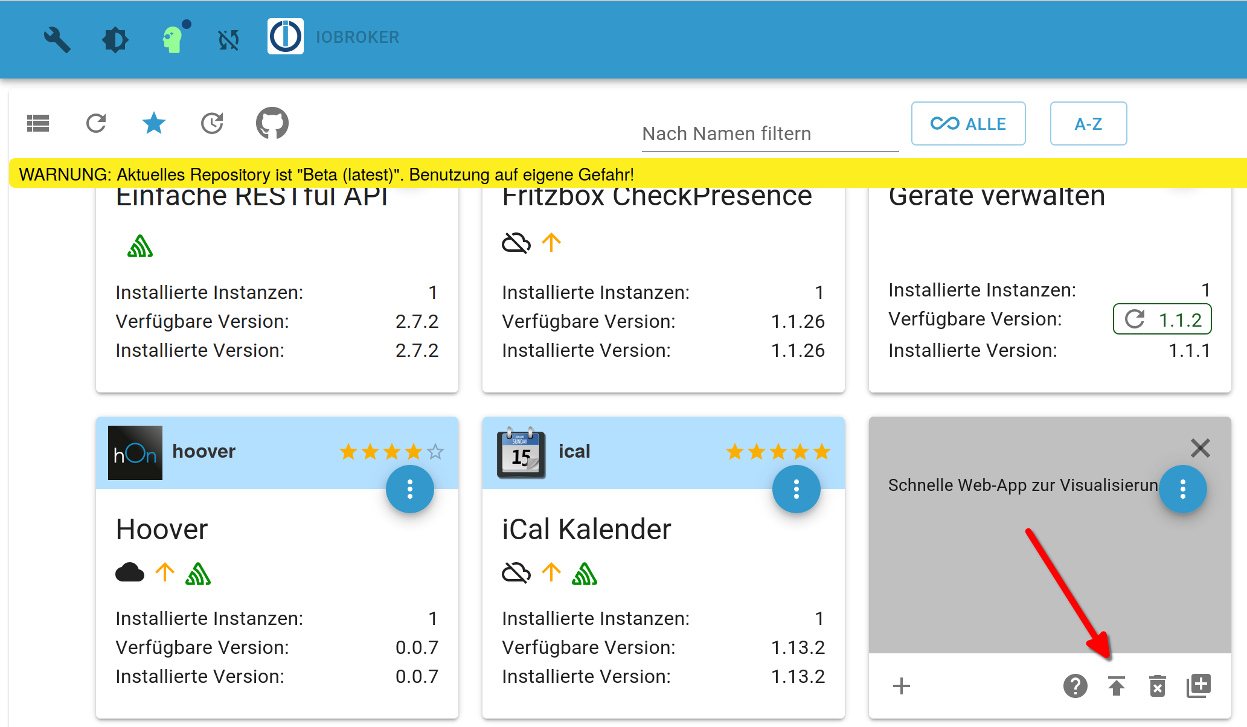Click installed version 1.13.2 on iCal card
This screenshot has width=1247, height=727.
click(798, 676)
